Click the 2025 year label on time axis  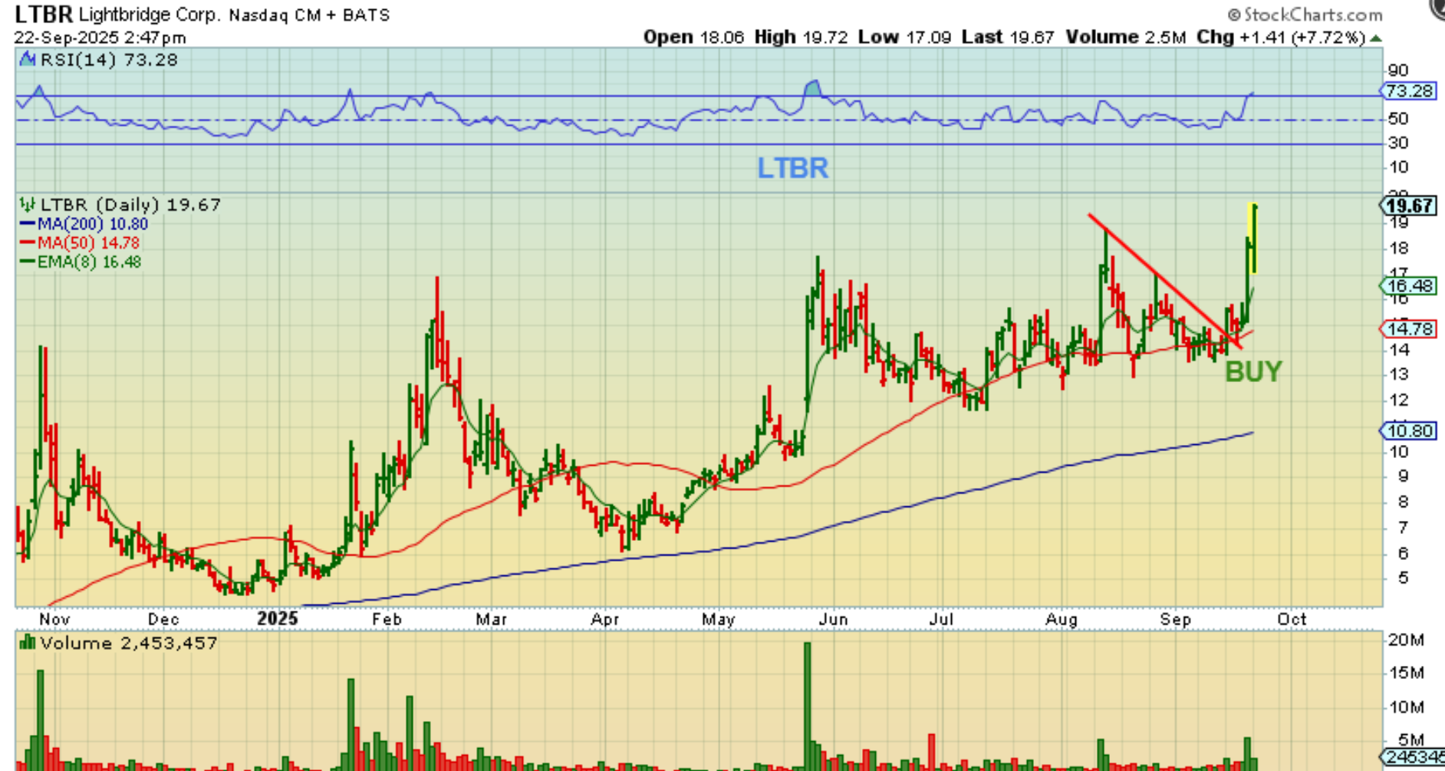pyautogui.click(x=277, y=618)
